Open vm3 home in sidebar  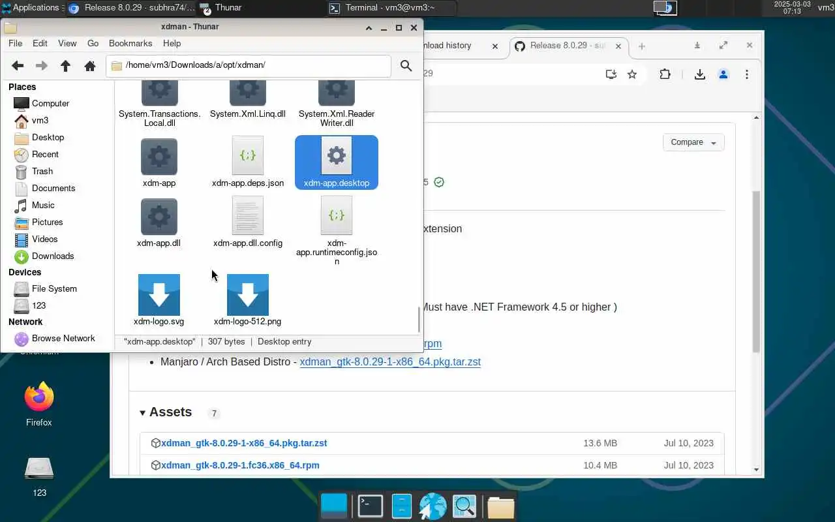(x=40, y=120)
